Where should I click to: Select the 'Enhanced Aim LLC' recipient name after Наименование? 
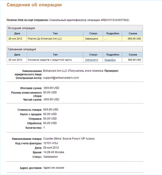tap(55, 71)
